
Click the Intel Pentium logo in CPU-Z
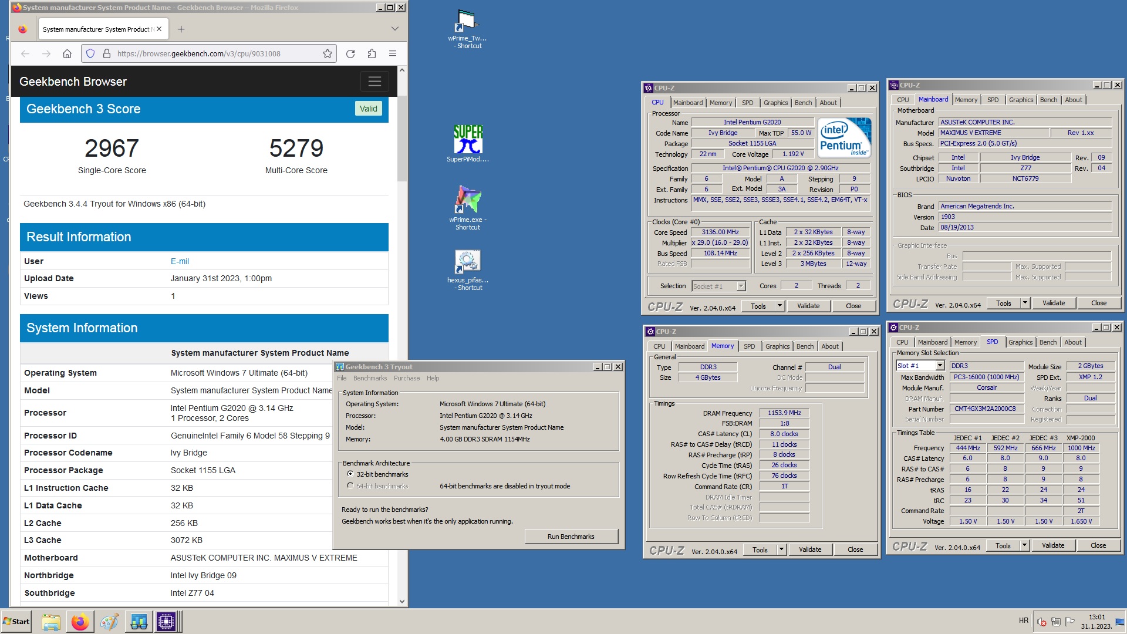tap(844, 137)
